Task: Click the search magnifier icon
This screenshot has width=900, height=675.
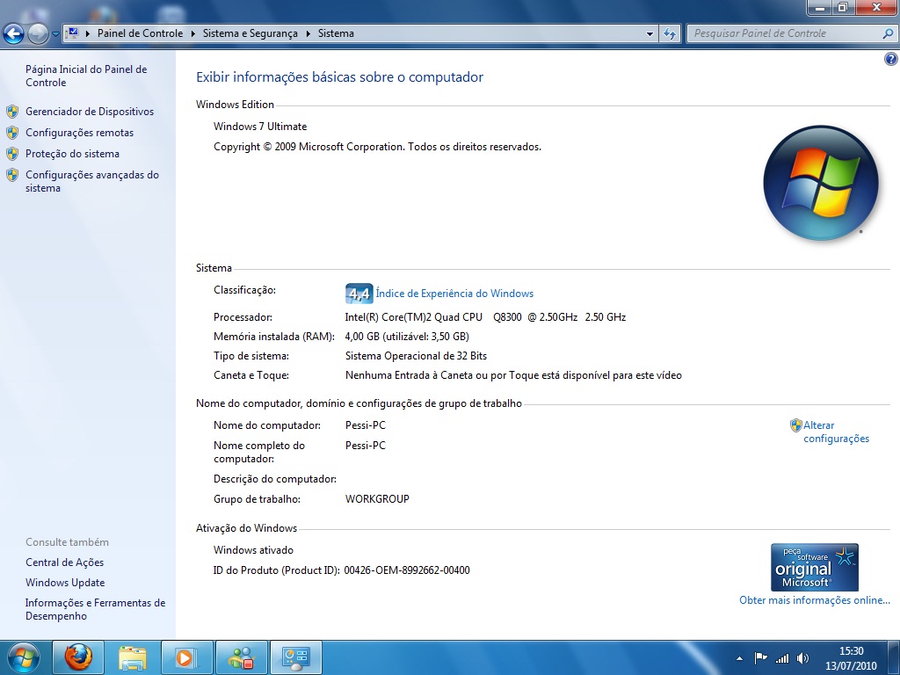Action: tap(888, 34)
